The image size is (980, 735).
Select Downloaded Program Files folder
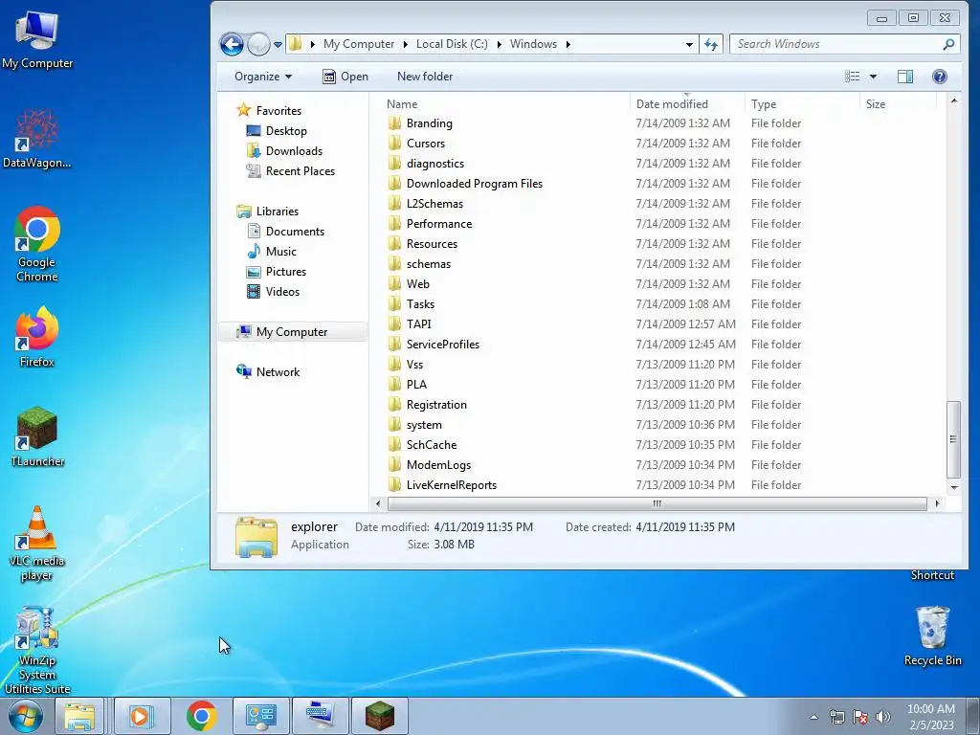pyautogui.click(x=475, y=183)
